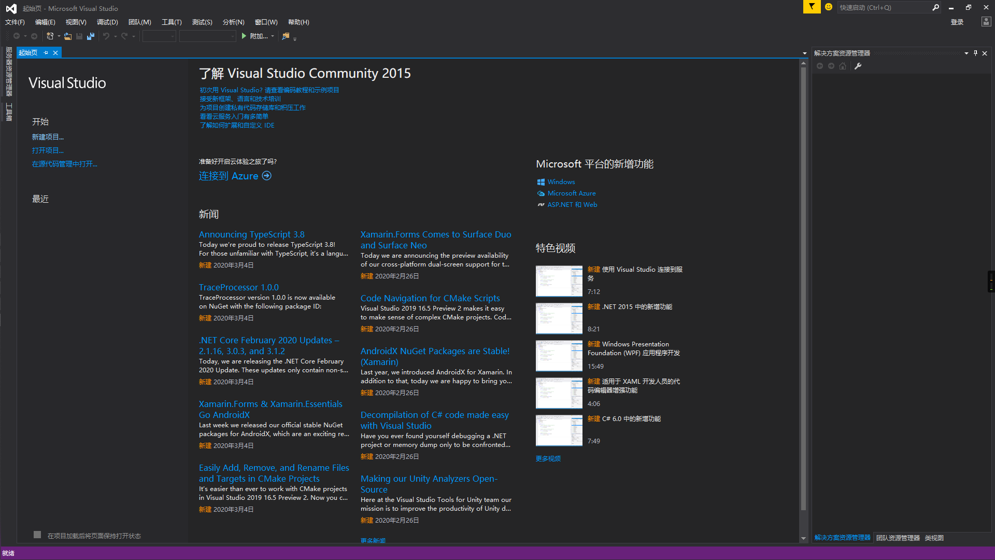Screen dimensions: 995x560
Task: Open the collapsed 工具箱 side tab
Action: [x=9, y=112]
